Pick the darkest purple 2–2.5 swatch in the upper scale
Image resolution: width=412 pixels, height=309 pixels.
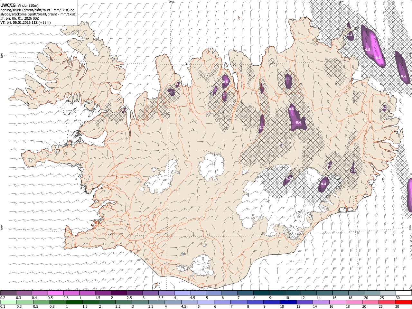[x=119, y=293]
